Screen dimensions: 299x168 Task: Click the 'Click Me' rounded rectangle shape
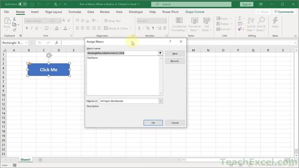click(x=49, y=70)
